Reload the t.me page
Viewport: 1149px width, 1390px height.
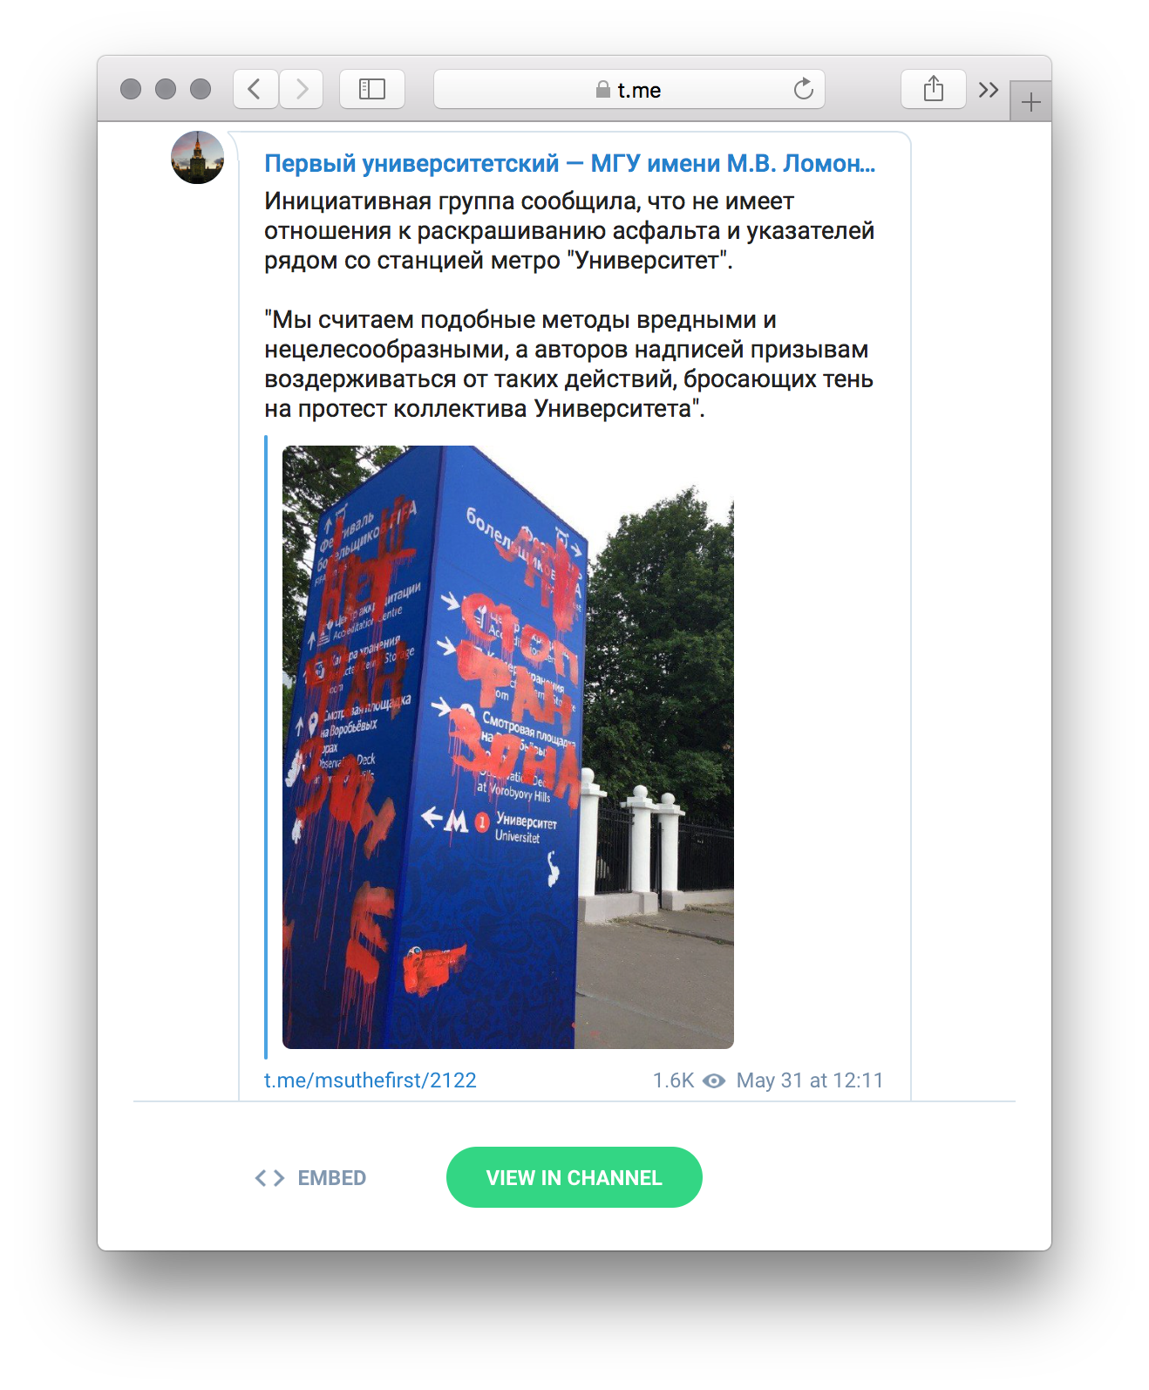point(804,89)
